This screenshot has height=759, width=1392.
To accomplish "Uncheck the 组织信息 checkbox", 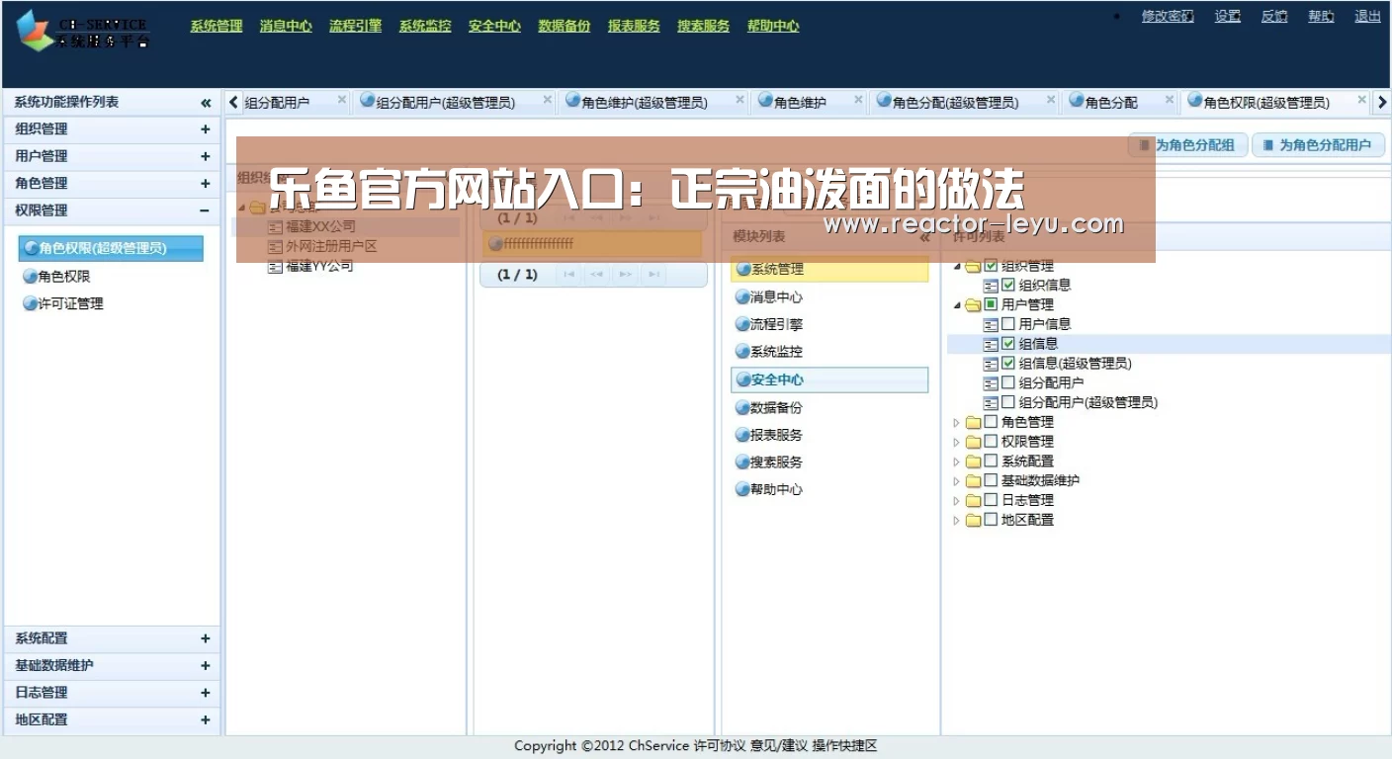I will (x=1008, y=285).
